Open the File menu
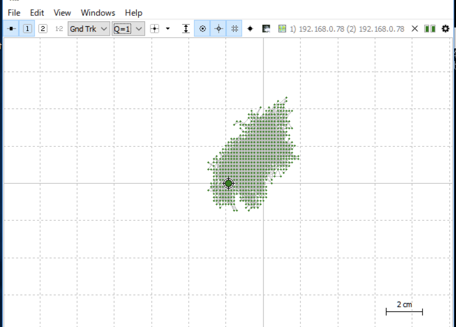This screenshot has width=456, height=327. (x=14, y=13)
